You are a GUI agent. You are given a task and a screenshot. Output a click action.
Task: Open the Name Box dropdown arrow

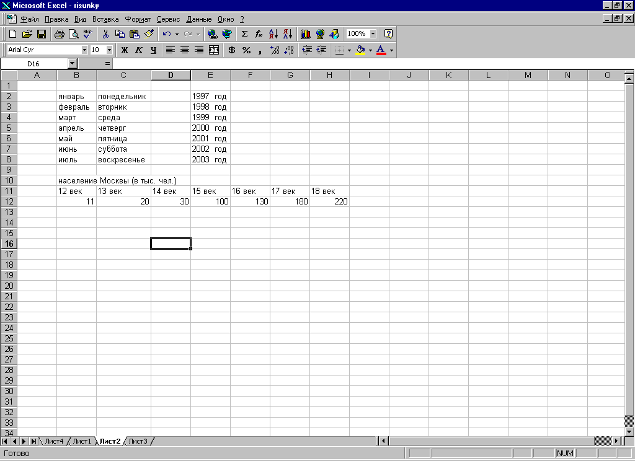point(72,64)
